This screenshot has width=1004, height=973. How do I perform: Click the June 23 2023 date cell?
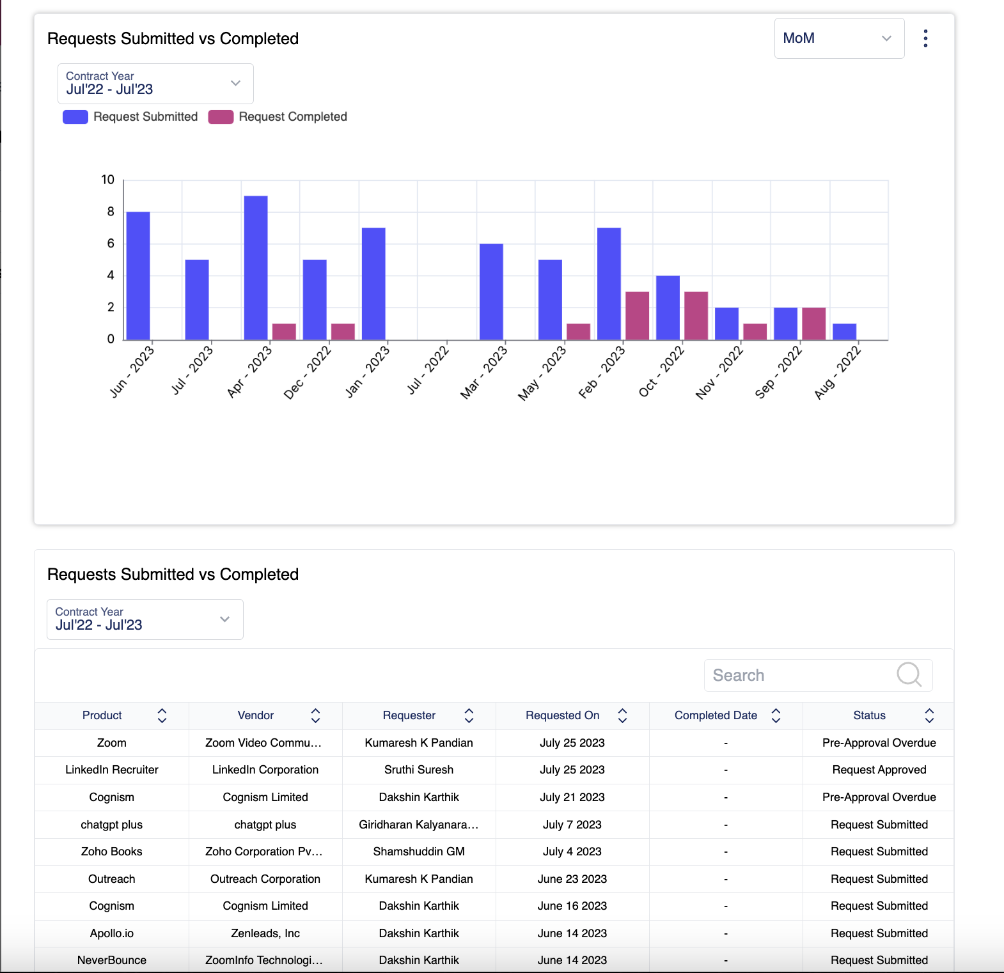tap(572, 879)
